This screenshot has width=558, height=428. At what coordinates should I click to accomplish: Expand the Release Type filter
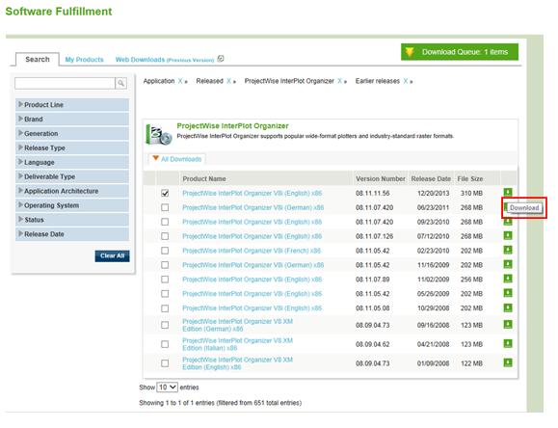[72, 147]
